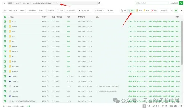Image resolution: width=185 pixels, height=108 pixels.
Task: Click the back arrow in the path bar
Action: (x=5, y=3)
